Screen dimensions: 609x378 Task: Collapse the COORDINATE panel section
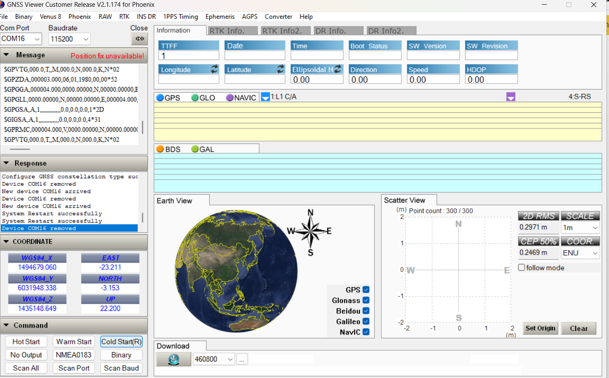point(6,242)
